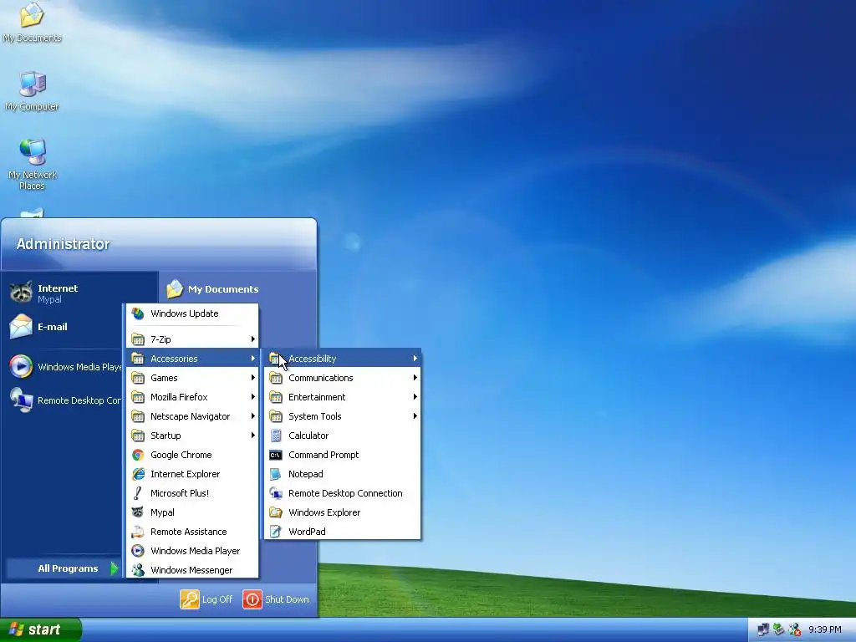Screen dimensions: 856x642
Task: Click the system tray clock showing 9:39 PM
Action: (825, 630)
